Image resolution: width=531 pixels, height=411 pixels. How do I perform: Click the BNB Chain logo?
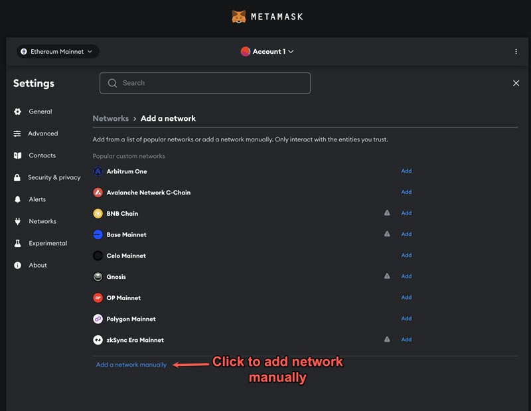click(98, 213)
